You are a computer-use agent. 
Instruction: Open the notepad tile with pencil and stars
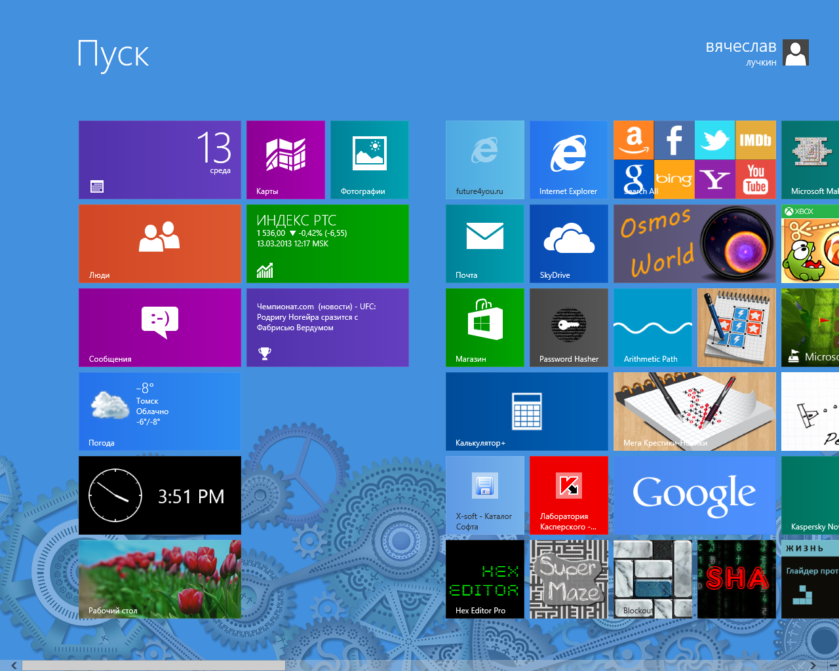point(737,328)
